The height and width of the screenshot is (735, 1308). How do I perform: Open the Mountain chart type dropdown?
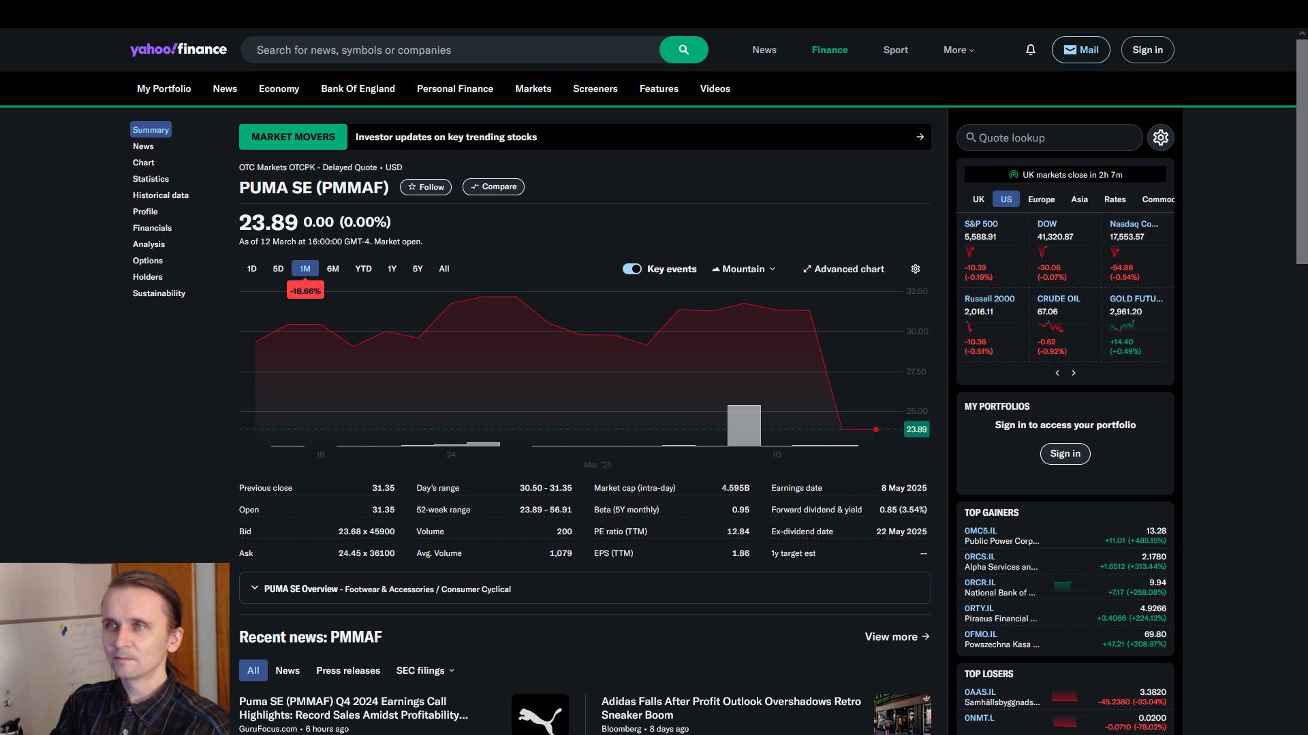pos(743,269)
